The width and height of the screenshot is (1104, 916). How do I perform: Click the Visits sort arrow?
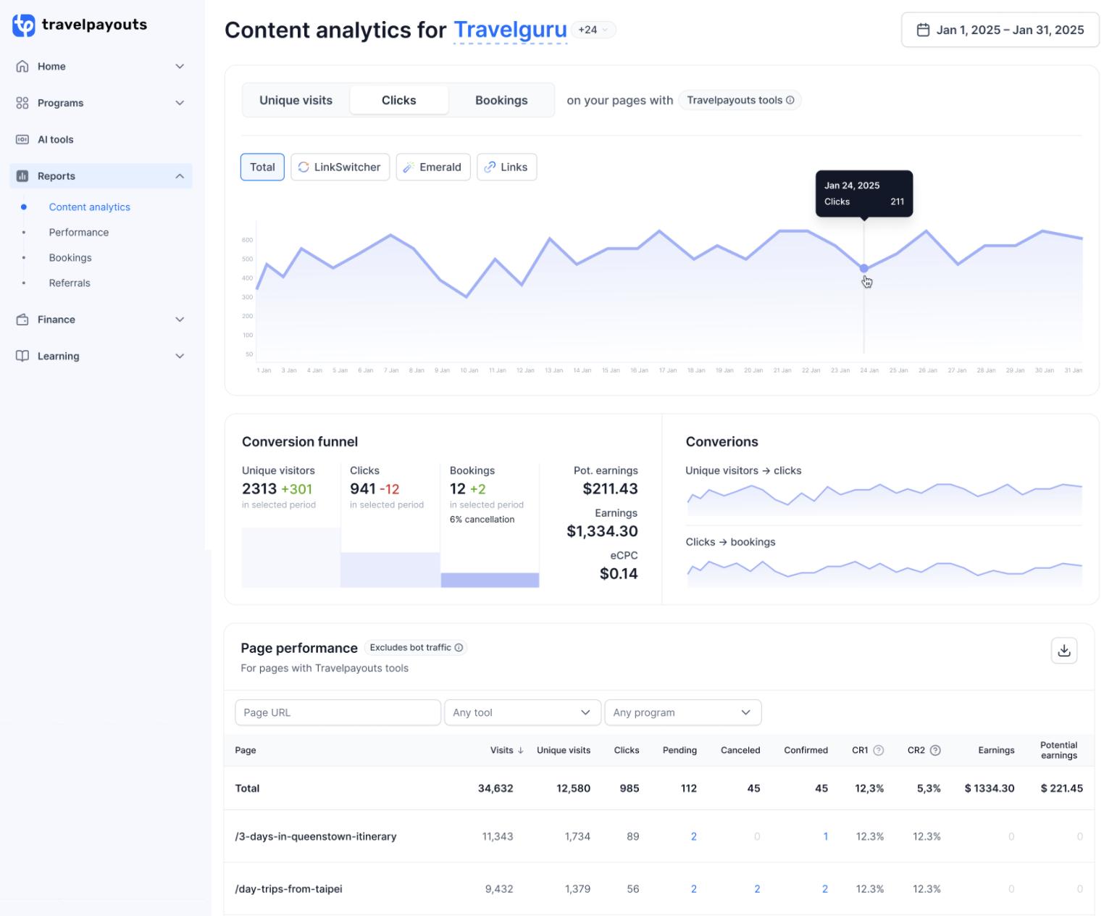click(520, 750)
